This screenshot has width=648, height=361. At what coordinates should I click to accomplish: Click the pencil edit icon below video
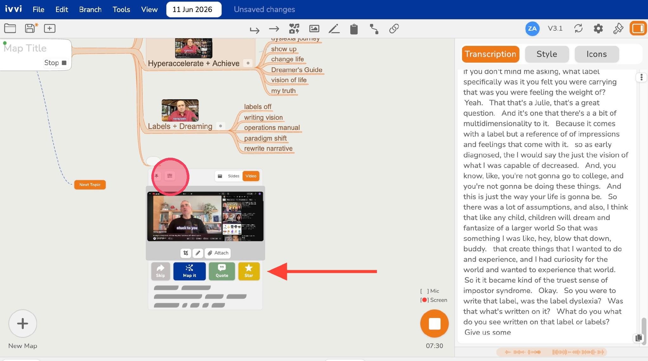click(x=198, y=253)
